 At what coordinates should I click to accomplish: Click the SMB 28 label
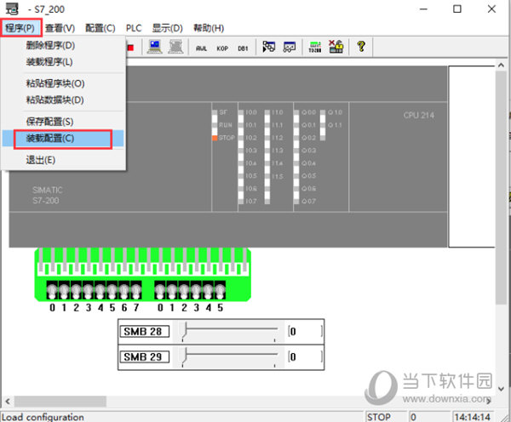pos(145,332)
